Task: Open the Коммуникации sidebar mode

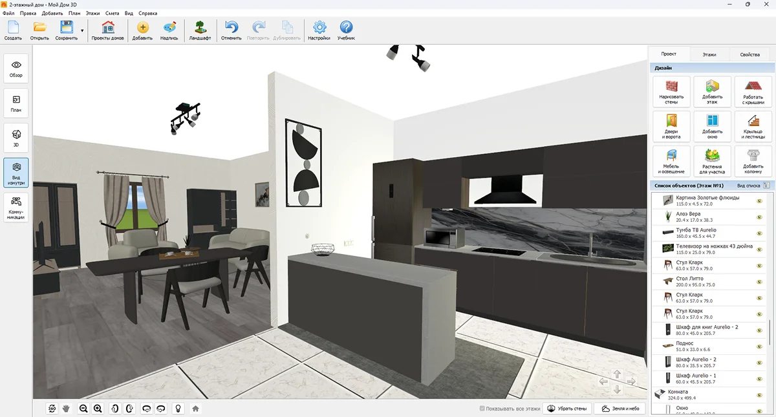Action: click(16, 208)
